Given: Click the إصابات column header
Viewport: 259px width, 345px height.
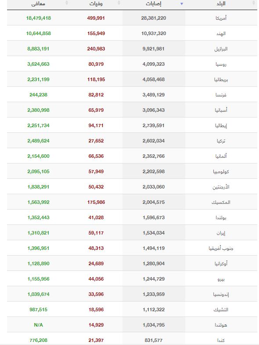Looking at the screenshot, I should 154,4.
